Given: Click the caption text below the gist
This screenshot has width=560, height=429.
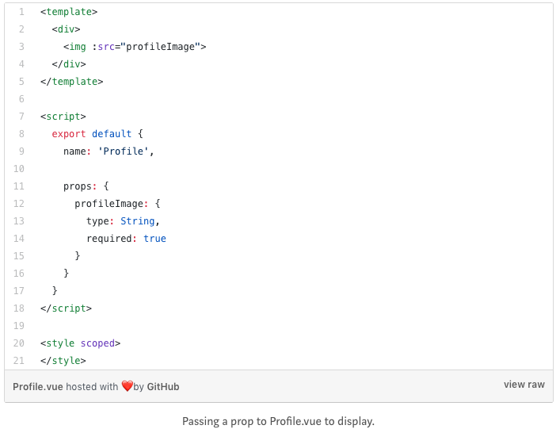Looking at the screenshot, I should [x=278, y=421].
